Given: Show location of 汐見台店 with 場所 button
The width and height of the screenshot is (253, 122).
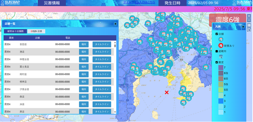Looking at the screenshot, I should click(x=84, y=89).
